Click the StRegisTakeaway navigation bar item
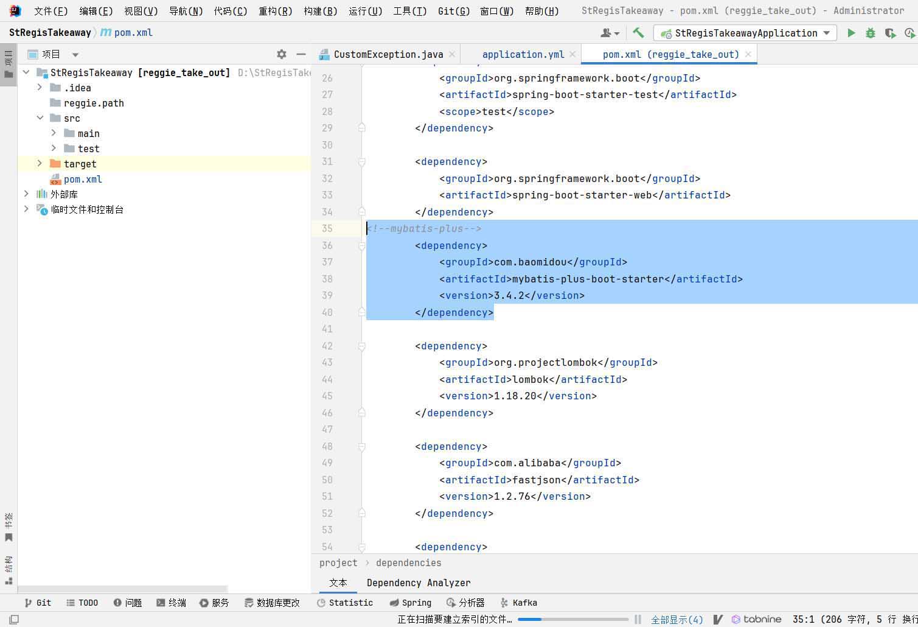 pos(50,32)
